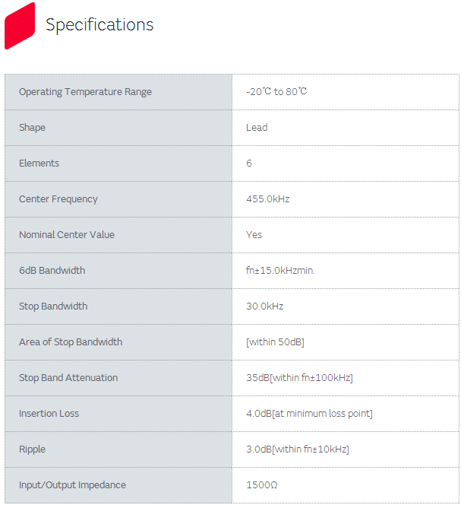
Task: Select the Stop Bandwidth label
Action: pyautogui.click(x=53, y=306)
